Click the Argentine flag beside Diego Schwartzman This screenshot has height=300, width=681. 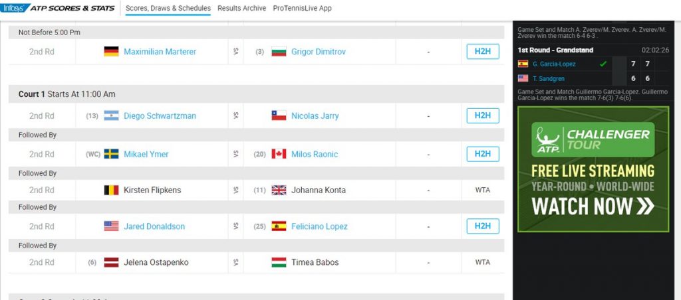coord(111,115)
